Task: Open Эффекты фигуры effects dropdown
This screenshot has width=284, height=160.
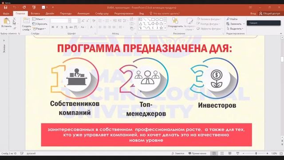Action: [x=209, y=28]
